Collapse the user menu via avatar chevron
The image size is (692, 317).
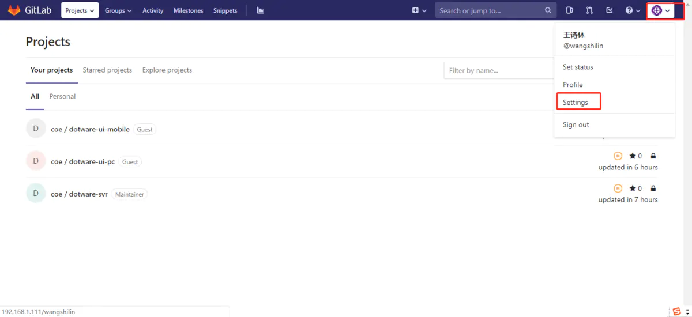[x=668, y=11]
